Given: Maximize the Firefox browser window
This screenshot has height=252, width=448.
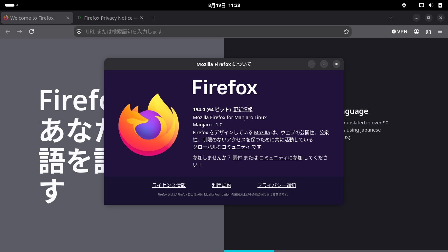Looking at the screenshot, I should click(428, 18).
